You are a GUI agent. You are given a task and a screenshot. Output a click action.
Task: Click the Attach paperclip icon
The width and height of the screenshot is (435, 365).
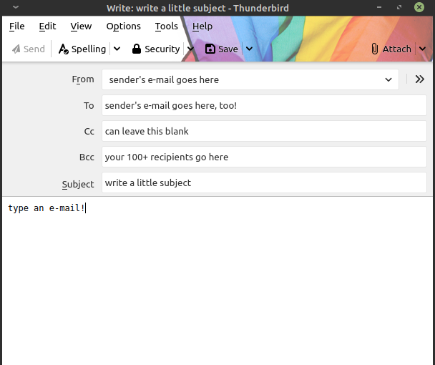pos(375,49)
